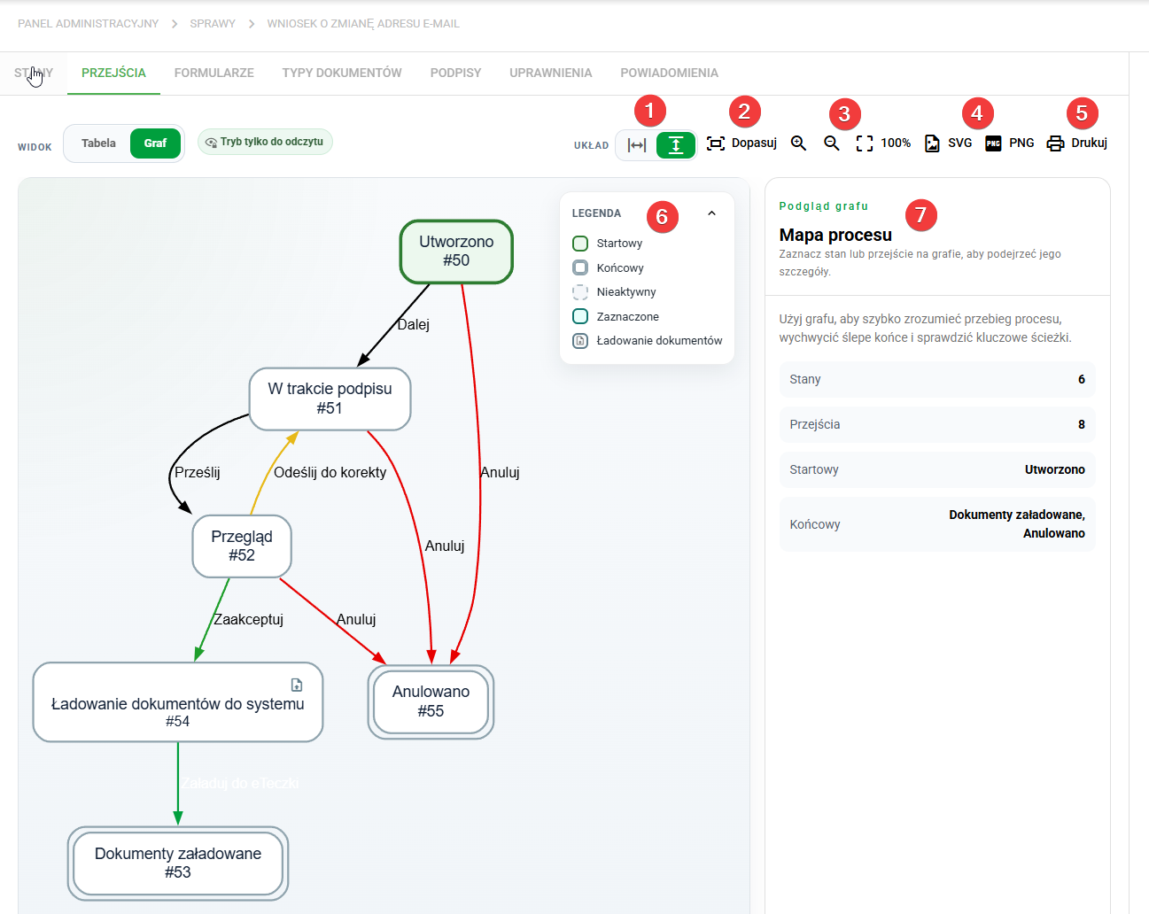Image resolution: width=1149 pixels, height=914 pixels.
Task: Switch view to Tabela
Action: pos(98,143)
